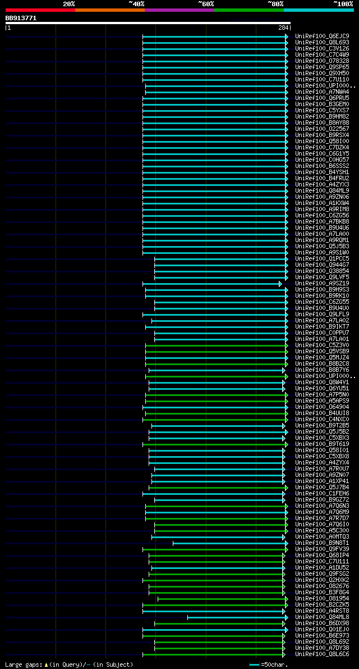Open hit UniRef100_Q8L693 label

pyautogui.click(x=322, y=42)
